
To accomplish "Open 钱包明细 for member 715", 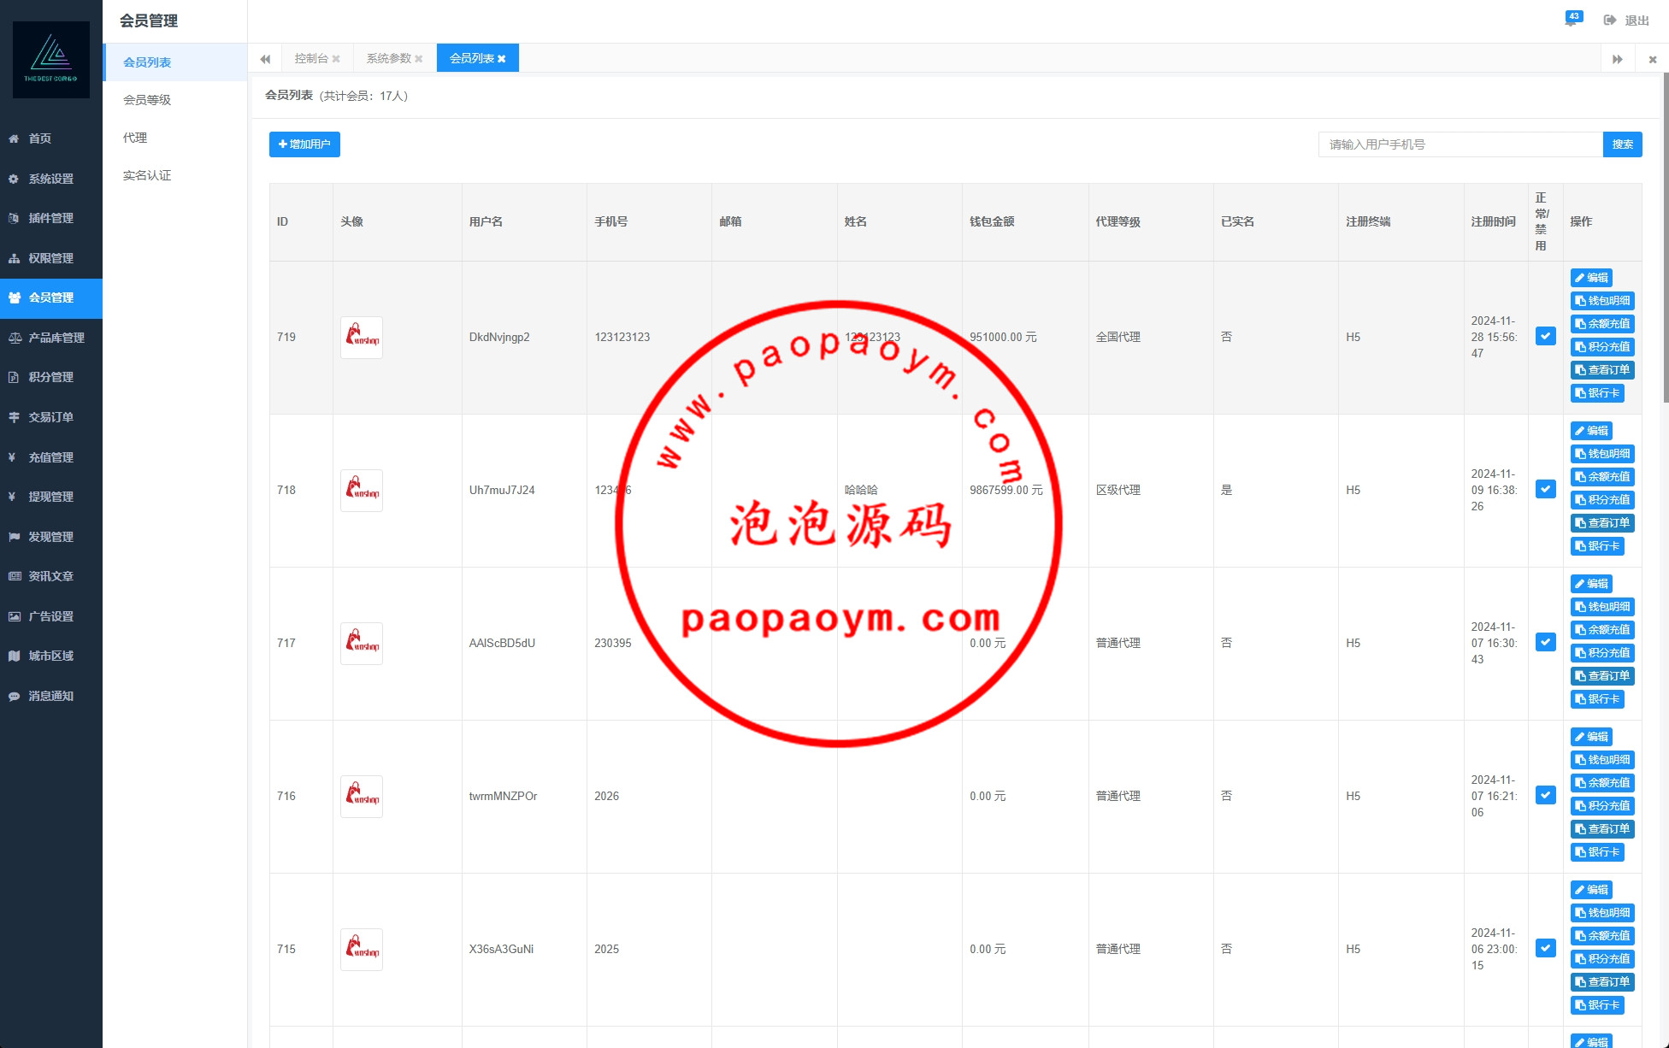I will pyautogui.click(x=1602, y=913).
